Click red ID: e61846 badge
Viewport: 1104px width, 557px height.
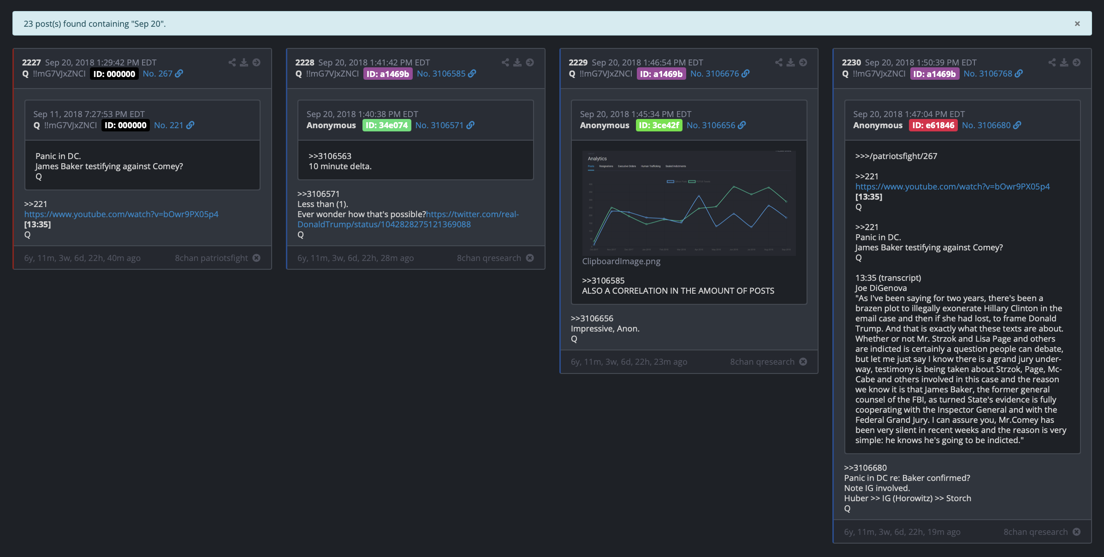click(x=933, y=125)
